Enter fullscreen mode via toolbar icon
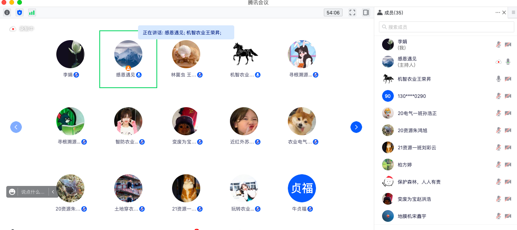 click(352, 12)
